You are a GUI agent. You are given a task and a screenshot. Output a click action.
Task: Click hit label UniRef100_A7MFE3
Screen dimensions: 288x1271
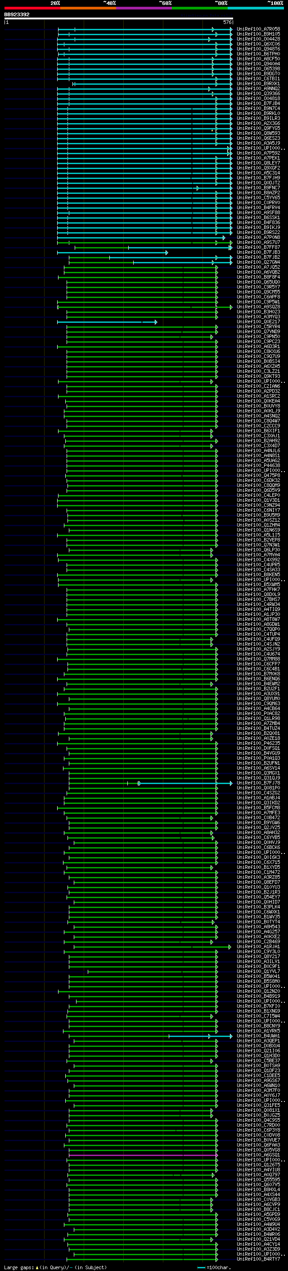click(x=258, y=812)
